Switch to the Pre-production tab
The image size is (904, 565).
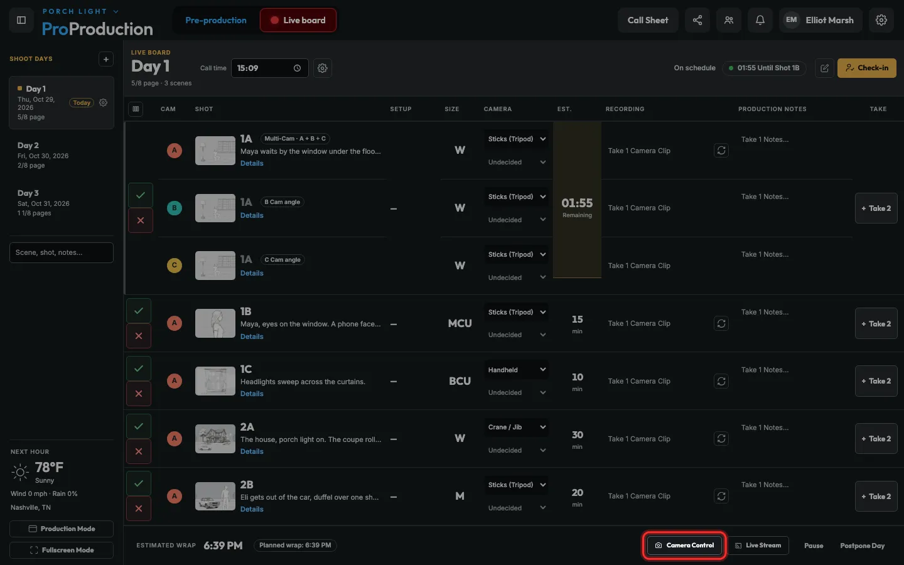[216, 20]
